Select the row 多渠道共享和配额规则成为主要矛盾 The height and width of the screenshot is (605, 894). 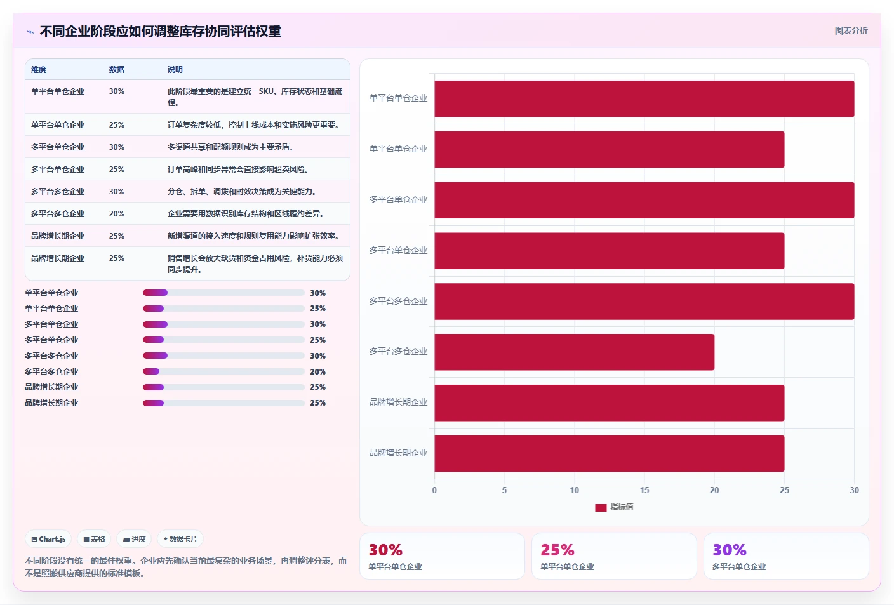tap(187, 147)
